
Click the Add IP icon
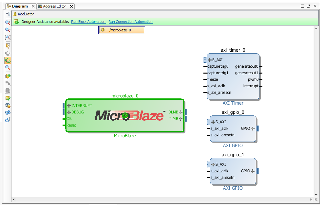tap(8, 76)
